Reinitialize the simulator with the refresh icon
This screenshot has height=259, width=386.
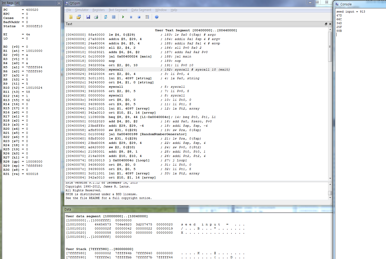pyautogui.click(x=106, y=17)
